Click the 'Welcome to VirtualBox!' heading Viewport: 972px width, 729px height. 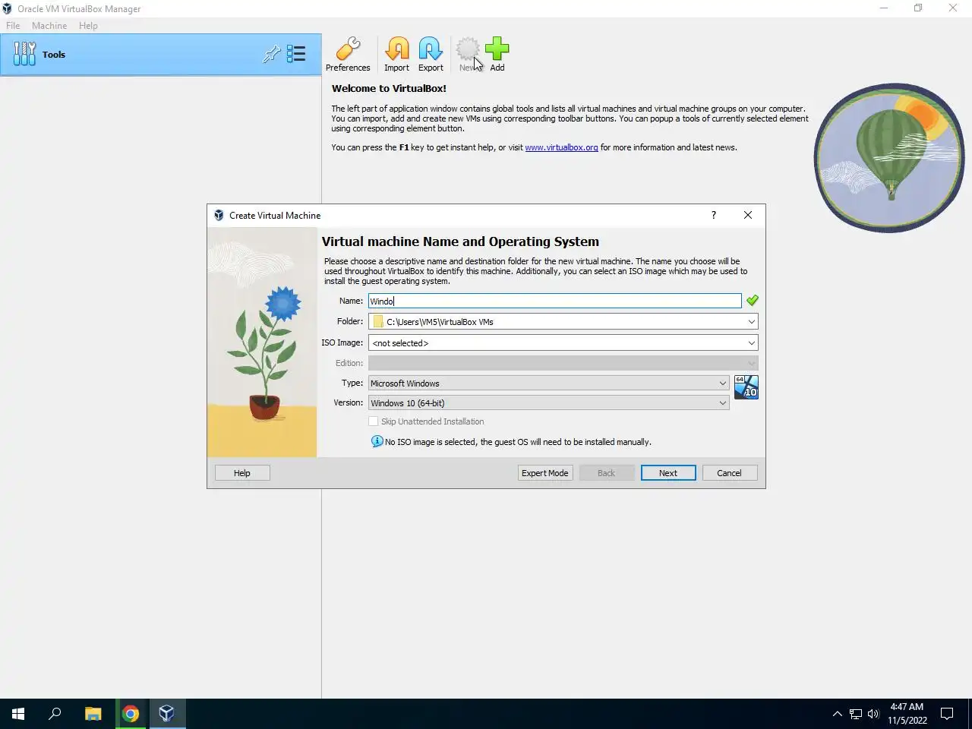coord(389,88)
